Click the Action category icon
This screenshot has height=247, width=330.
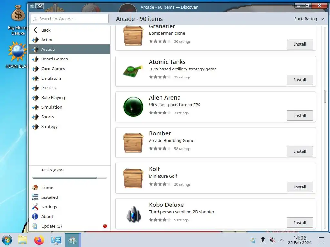35,40
